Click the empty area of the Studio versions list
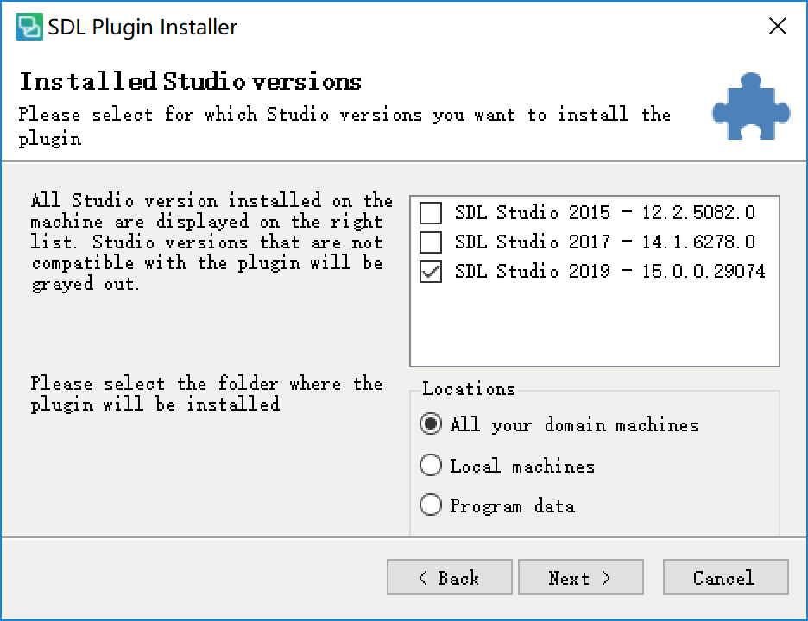808x621 pixels. (x=595, y=324)
